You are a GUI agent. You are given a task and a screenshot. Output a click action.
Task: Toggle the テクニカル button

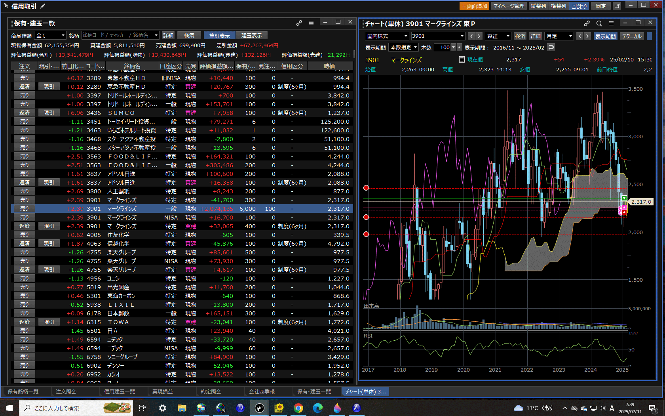(x=631, y=36)
